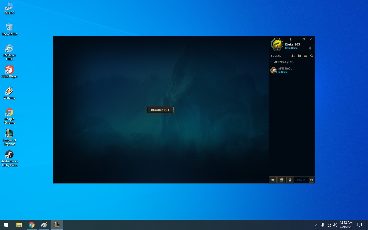Viewport: 368px width, 230px height.
Task: Open the Windows Start menu
Action: coord(6,225)
